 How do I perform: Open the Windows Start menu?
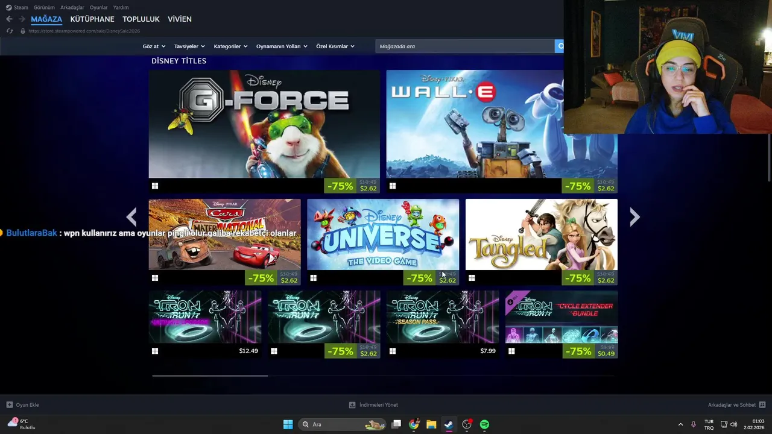[x=288, y=424]
